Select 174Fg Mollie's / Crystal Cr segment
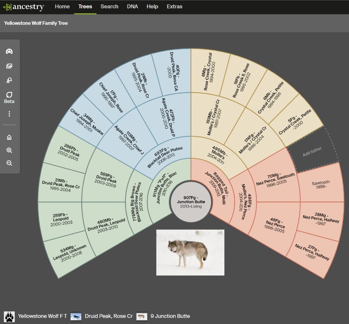The image size is (349, 324). click(x=253, y=140)
